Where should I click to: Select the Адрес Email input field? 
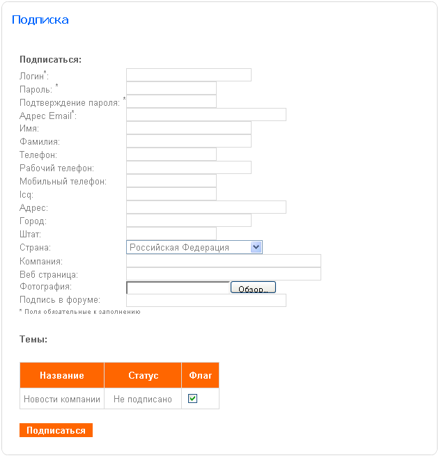[206, 115]
